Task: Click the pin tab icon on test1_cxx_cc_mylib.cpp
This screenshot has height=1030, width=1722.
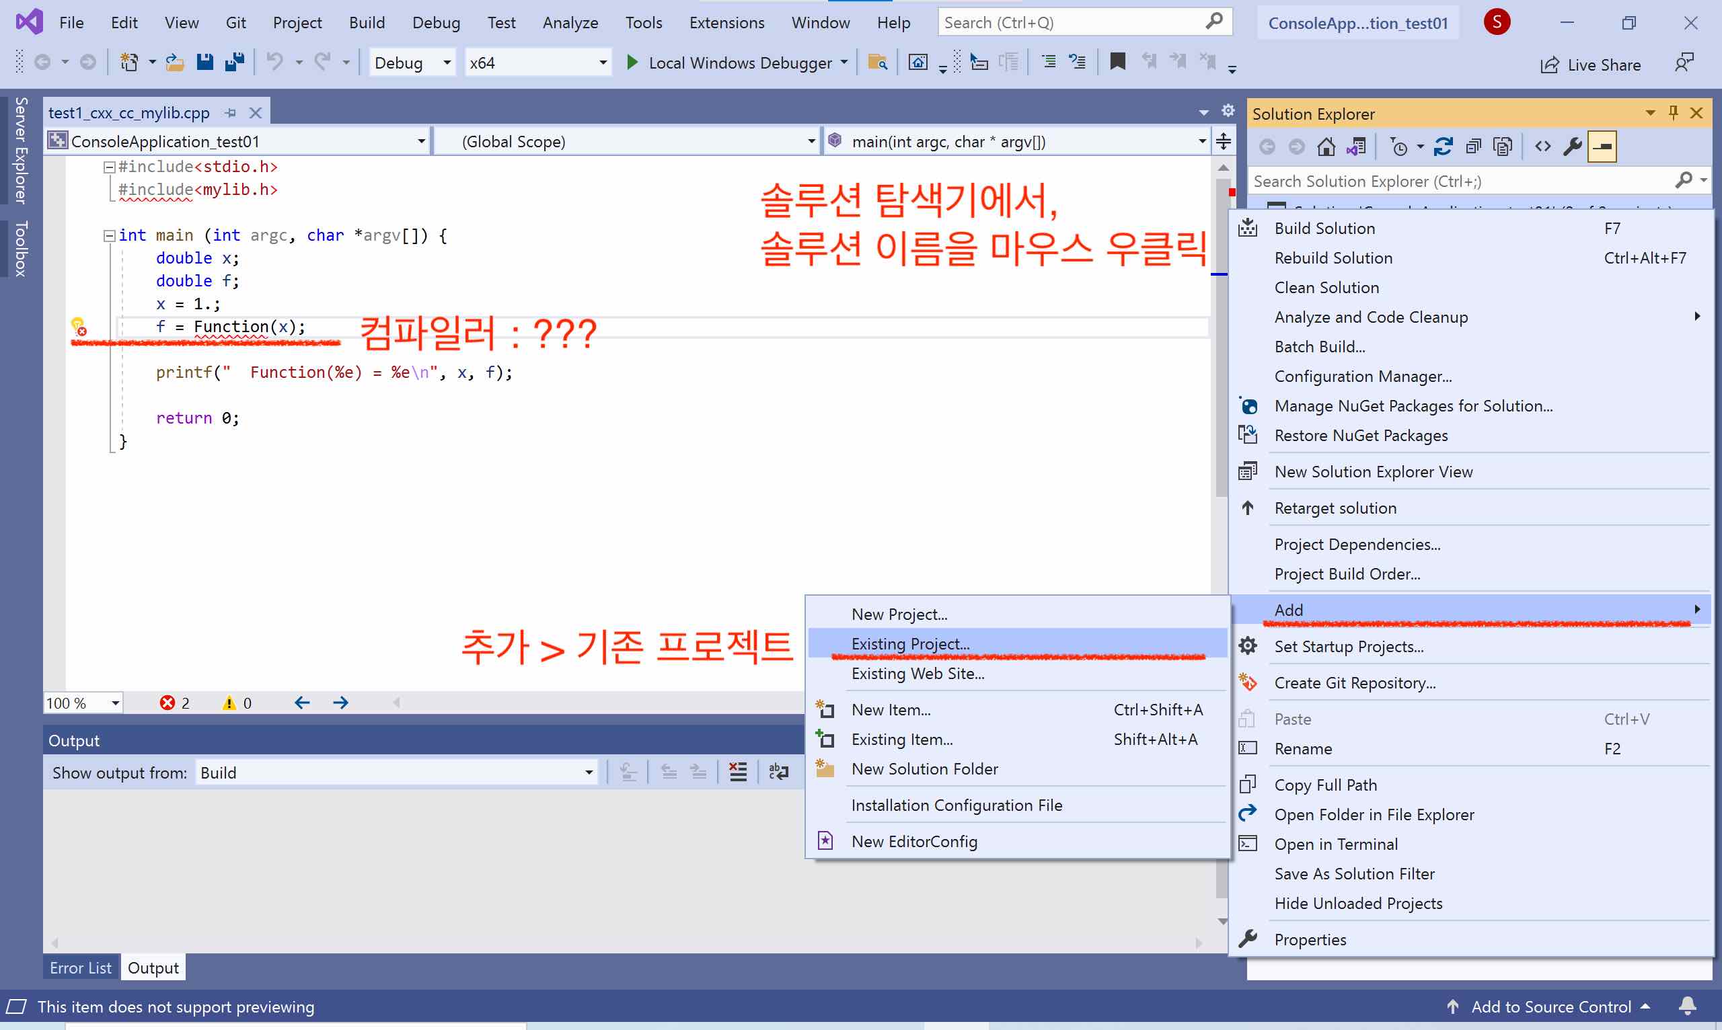Action: pos(231,112)
